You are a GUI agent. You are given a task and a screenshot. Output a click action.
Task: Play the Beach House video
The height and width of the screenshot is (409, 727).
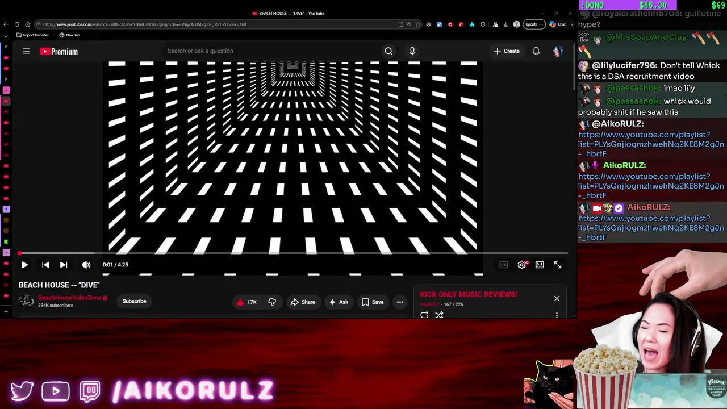pyautogui.click(x=24, y=265)
